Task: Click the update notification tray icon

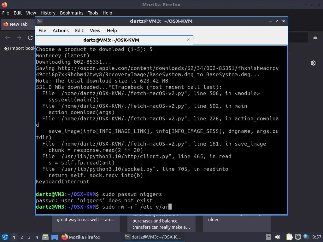Action: (x=306, y=237)
